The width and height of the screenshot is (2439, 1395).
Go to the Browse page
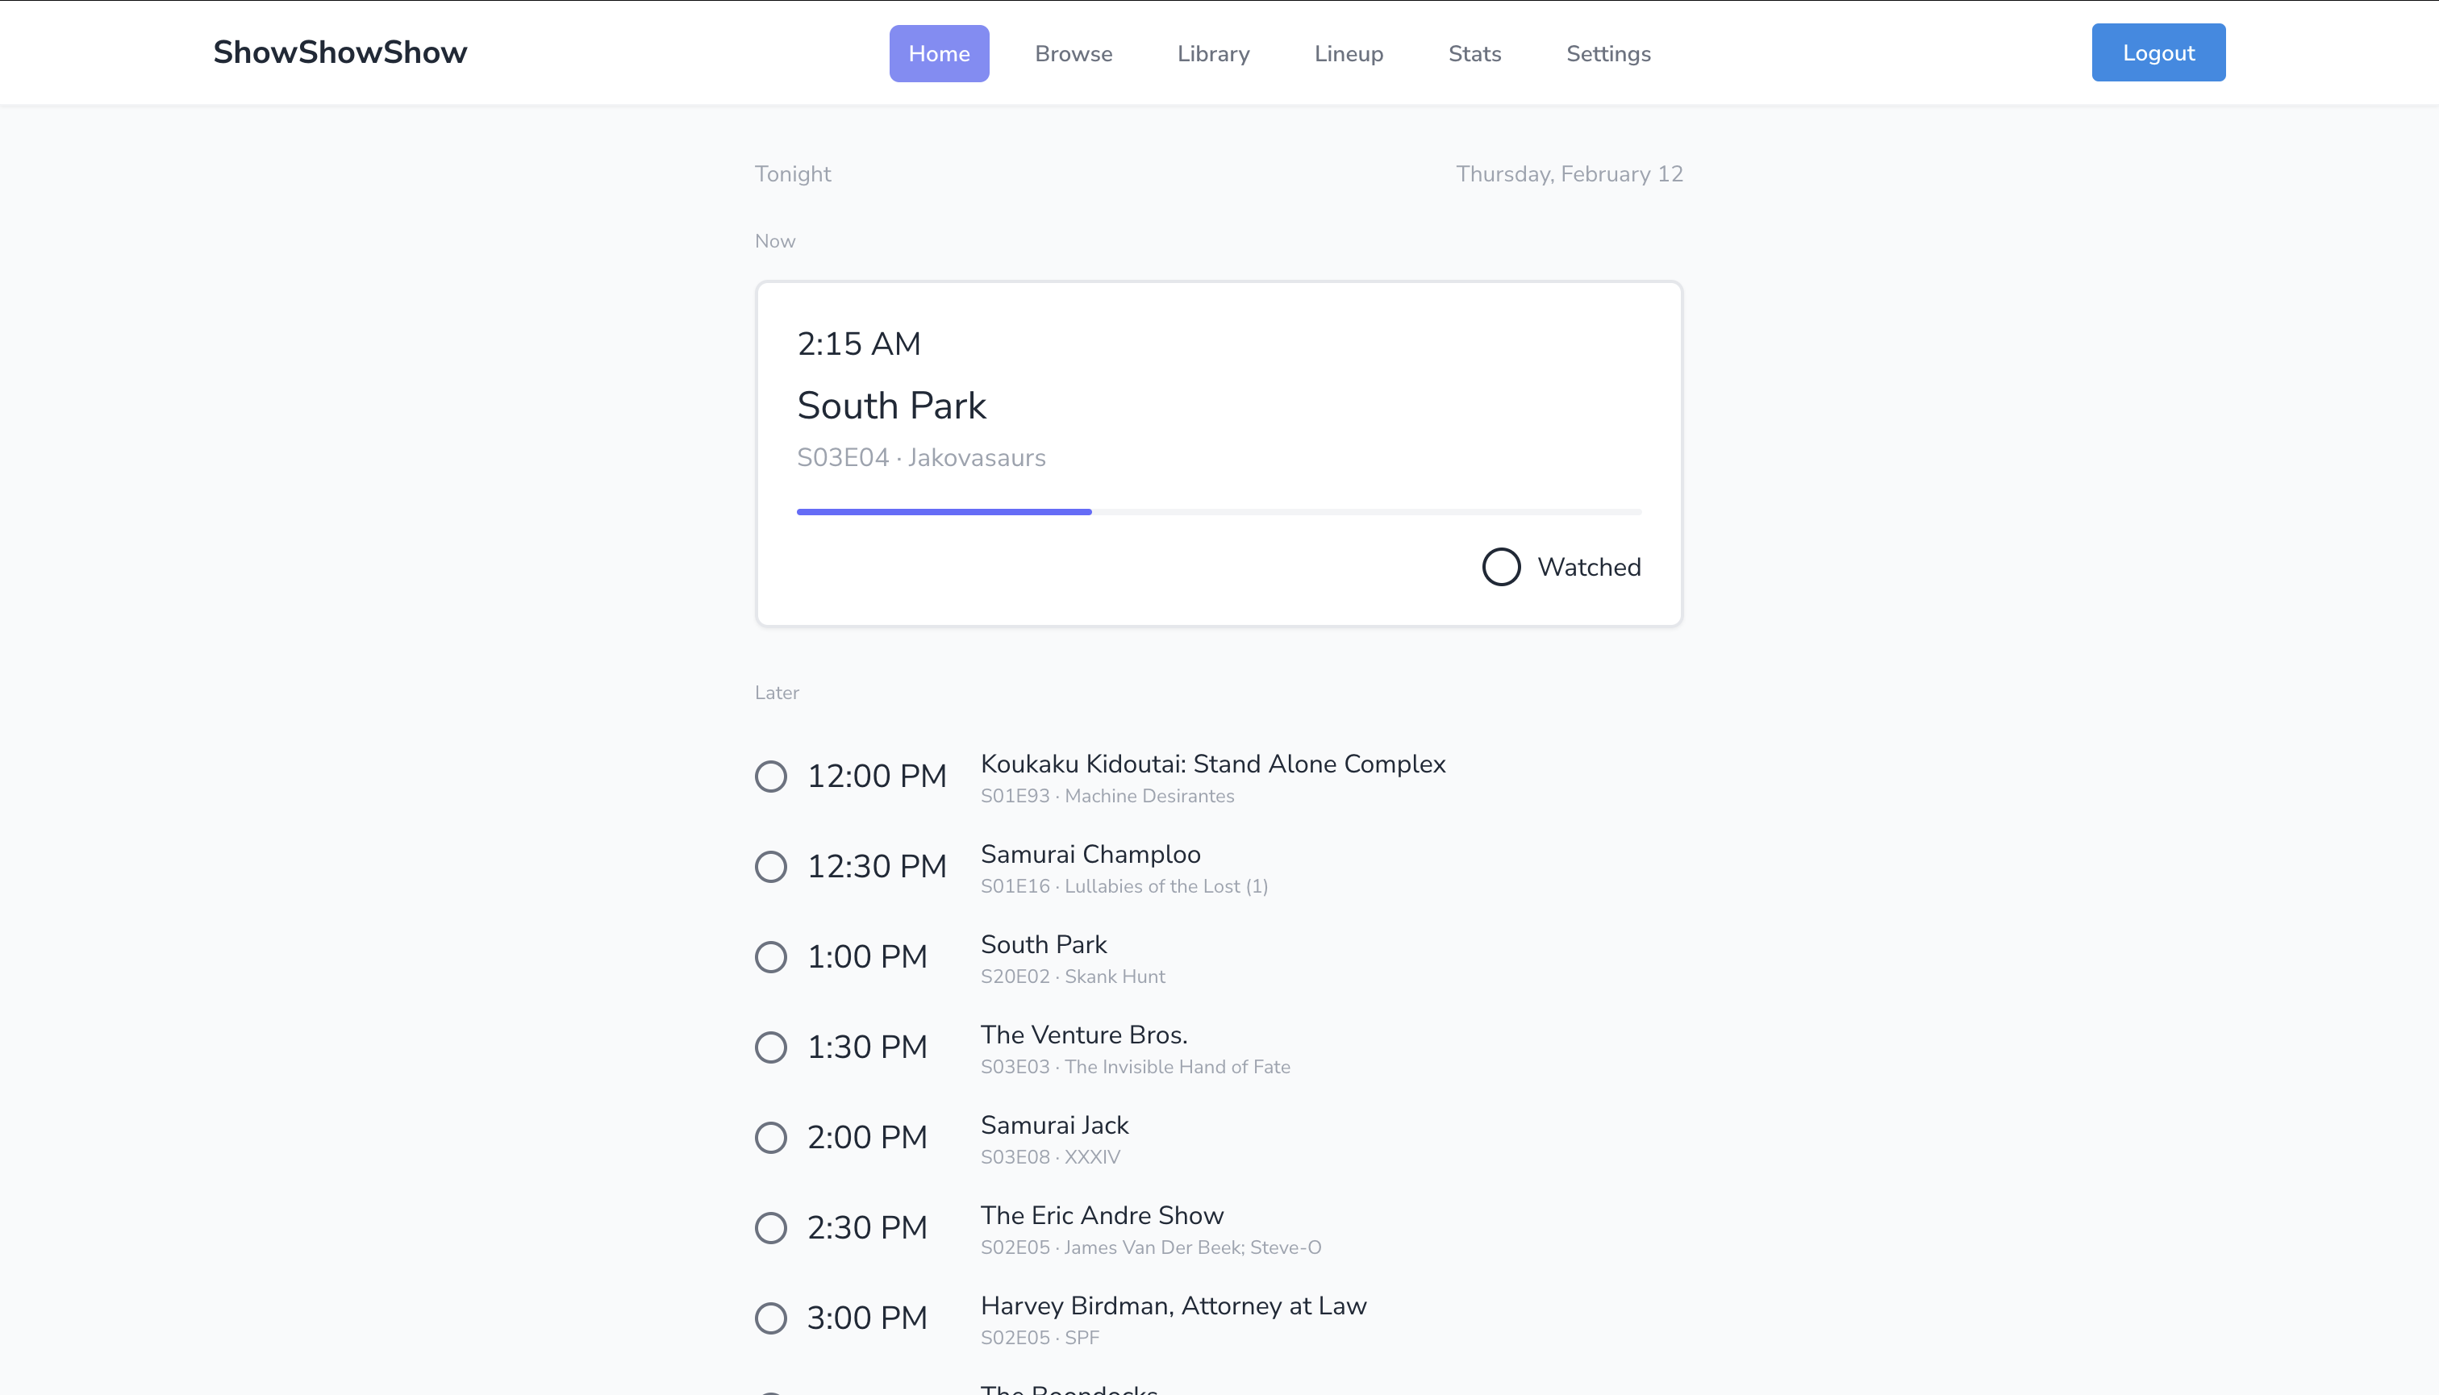pyautogui.click(x=1074, y=54)
